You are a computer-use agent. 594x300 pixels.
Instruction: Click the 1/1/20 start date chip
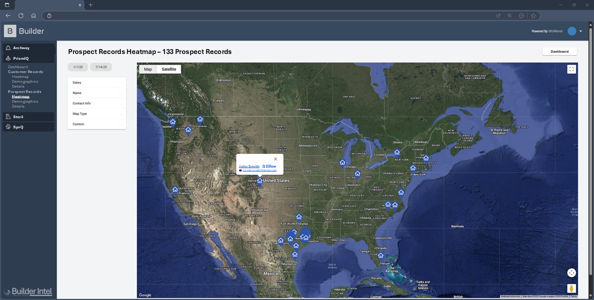78,67
